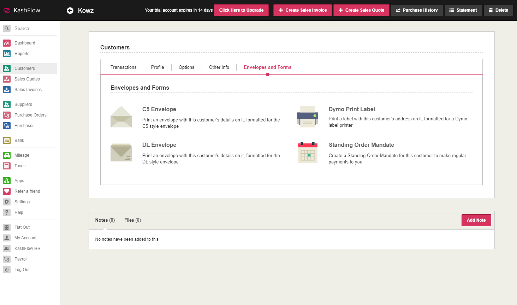Screen dimensions: 517x305
Task: Click the back arrow beside Kowz
Action: tap(70, 11)
